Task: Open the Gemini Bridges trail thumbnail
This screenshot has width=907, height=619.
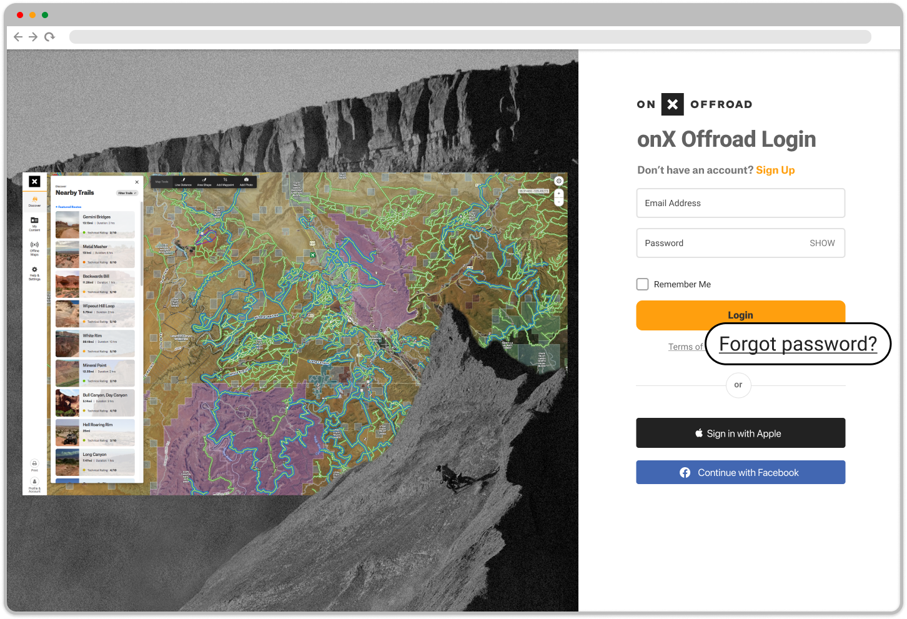Action: tap(66, 224)
